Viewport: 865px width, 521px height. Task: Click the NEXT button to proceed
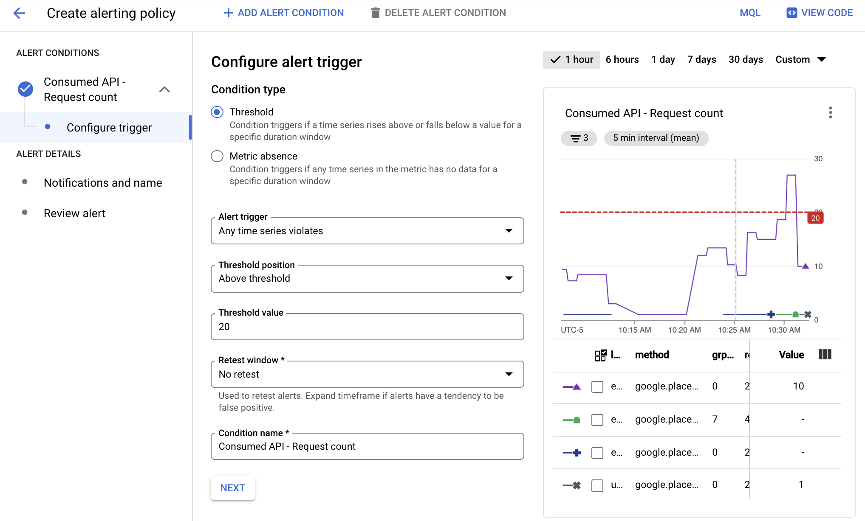tap(233, 488)
